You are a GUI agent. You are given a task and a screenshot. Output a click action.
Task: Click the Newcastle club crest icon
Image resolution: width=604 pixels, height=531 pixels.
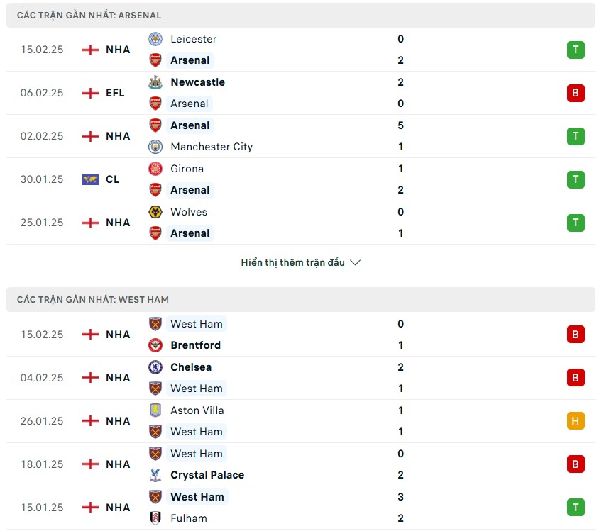click(x=155, y=82)
